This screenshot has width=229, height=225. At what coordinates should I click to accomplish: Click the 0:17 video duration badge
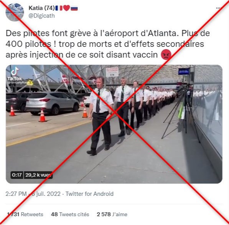point(17,175)
